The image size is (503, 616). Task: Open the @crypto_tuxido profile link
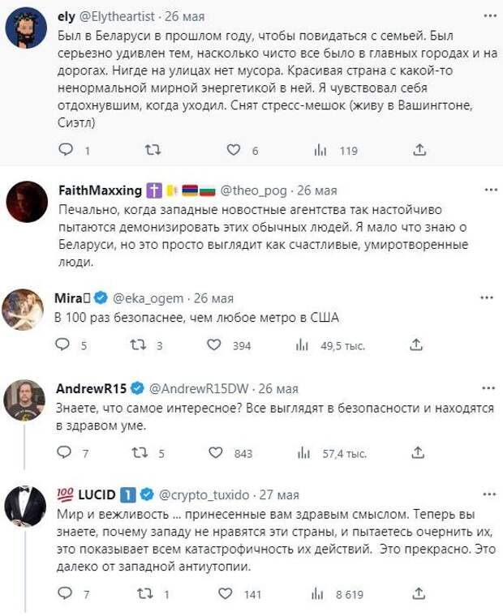(x=204, y=494)
